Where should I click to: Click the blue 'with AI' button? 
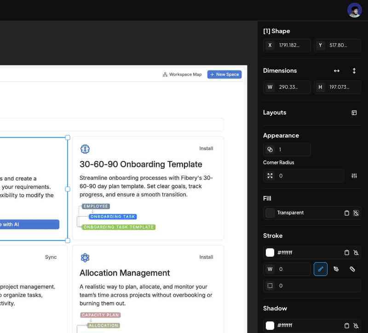pyautogui.click(x=29, y=224)
